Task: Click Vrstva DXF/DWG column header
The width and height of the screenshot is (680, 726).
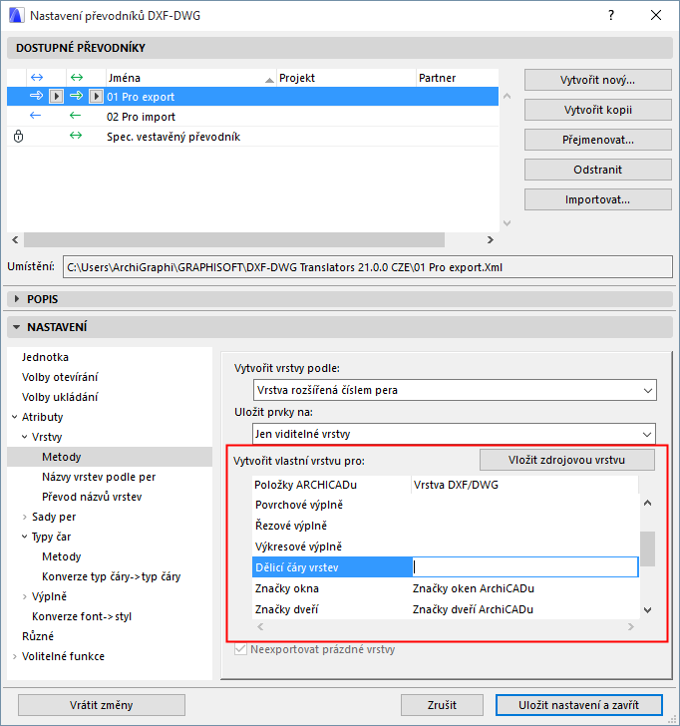Action: coord(524,485)
